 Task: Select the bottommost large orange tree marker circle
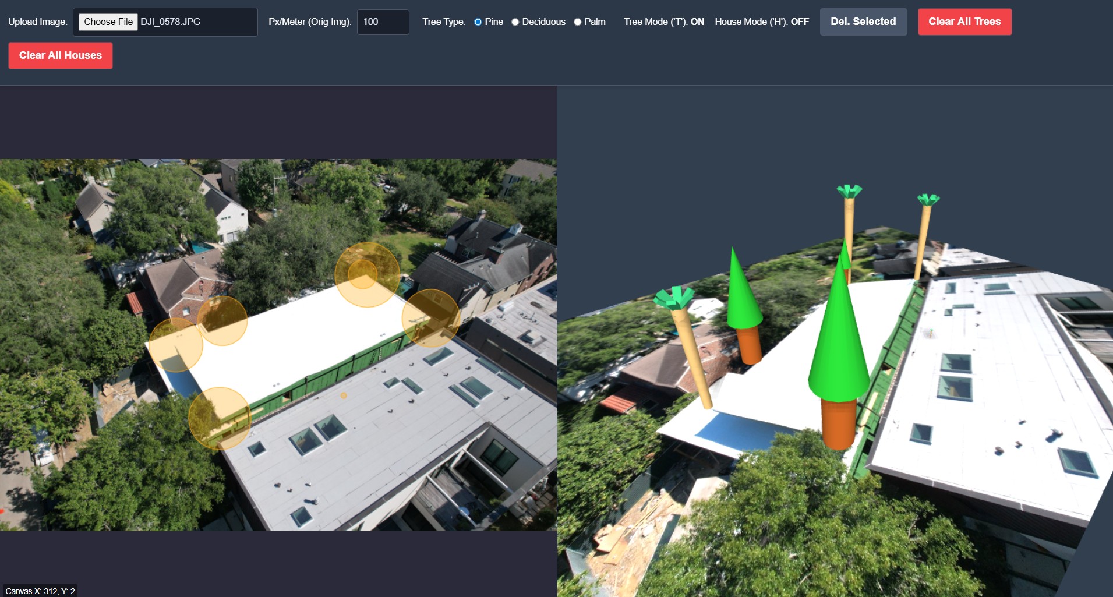(x=220, y=418)
